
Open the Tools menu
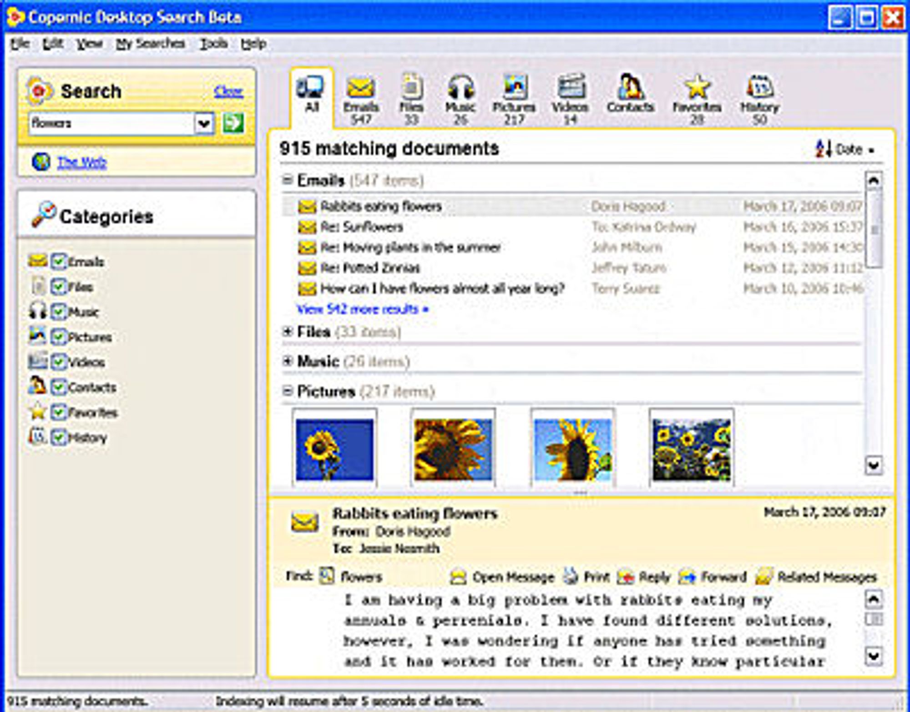214,44
